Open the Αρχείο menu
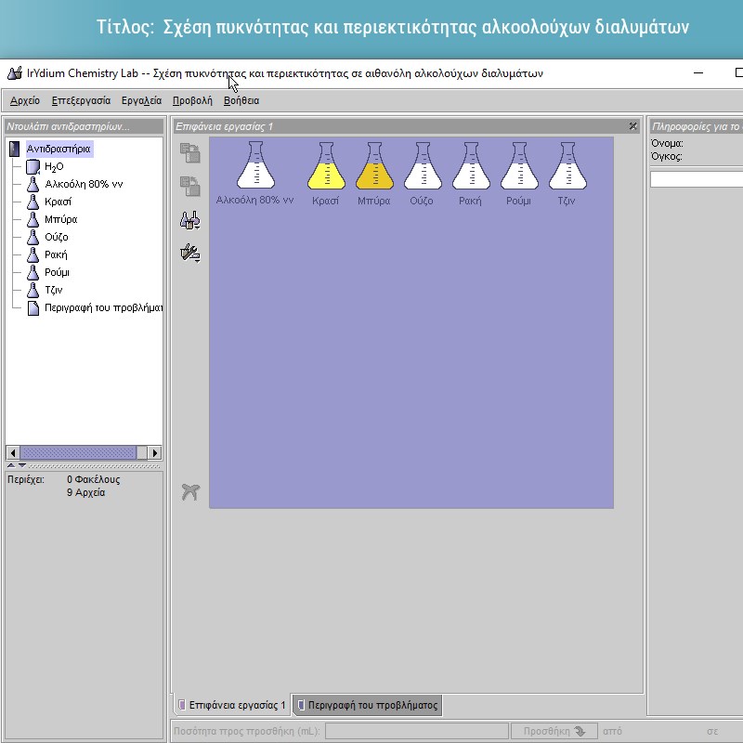The height and width of the screenshot is (743, 743). (25, 100)
